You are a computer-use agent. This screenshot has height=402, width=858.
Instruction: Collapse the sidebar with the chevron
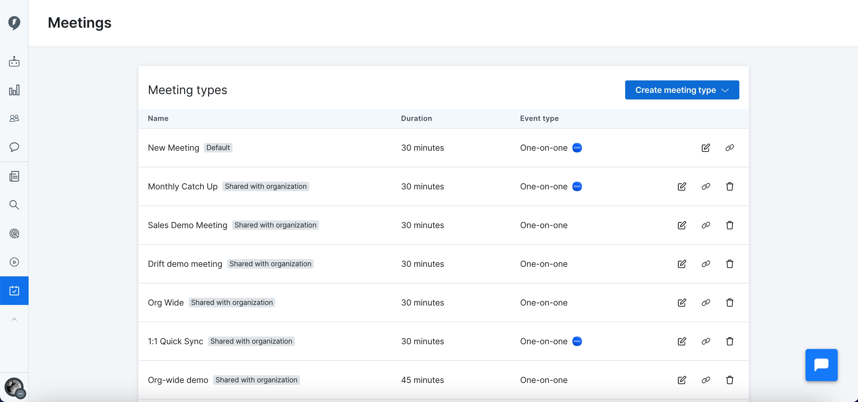tap(14, 319)
